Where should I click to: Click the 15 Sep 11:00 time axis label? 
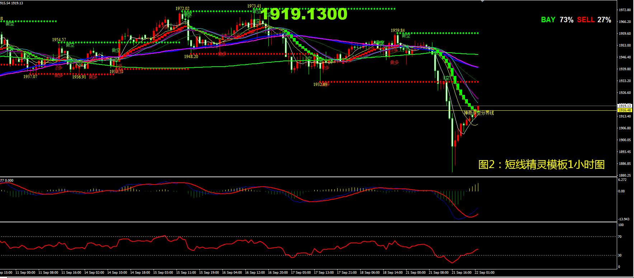[186, 273]
